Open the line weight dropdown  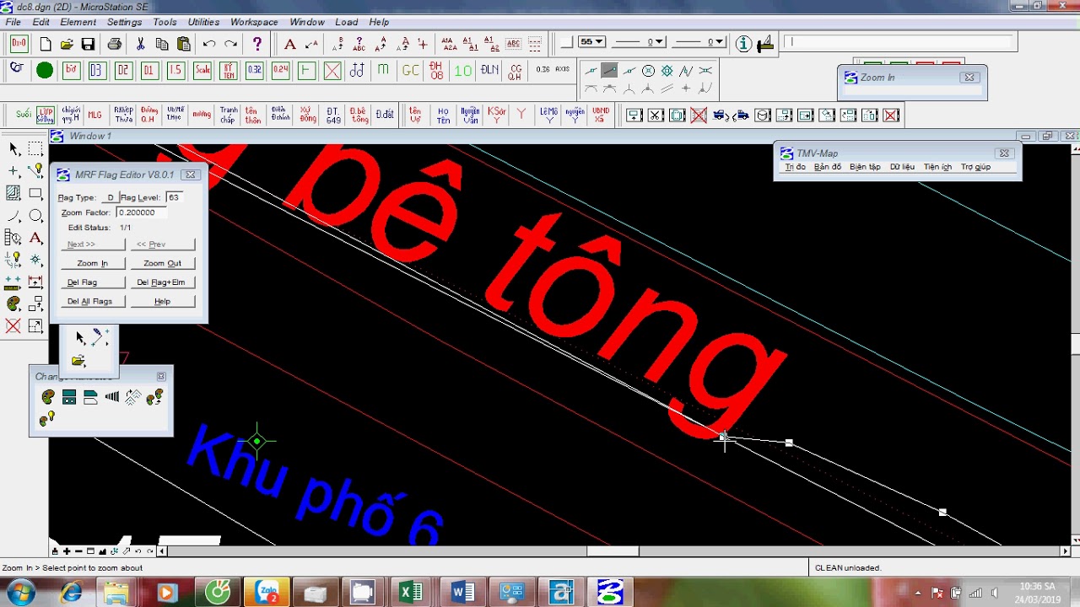coord(700,42)
